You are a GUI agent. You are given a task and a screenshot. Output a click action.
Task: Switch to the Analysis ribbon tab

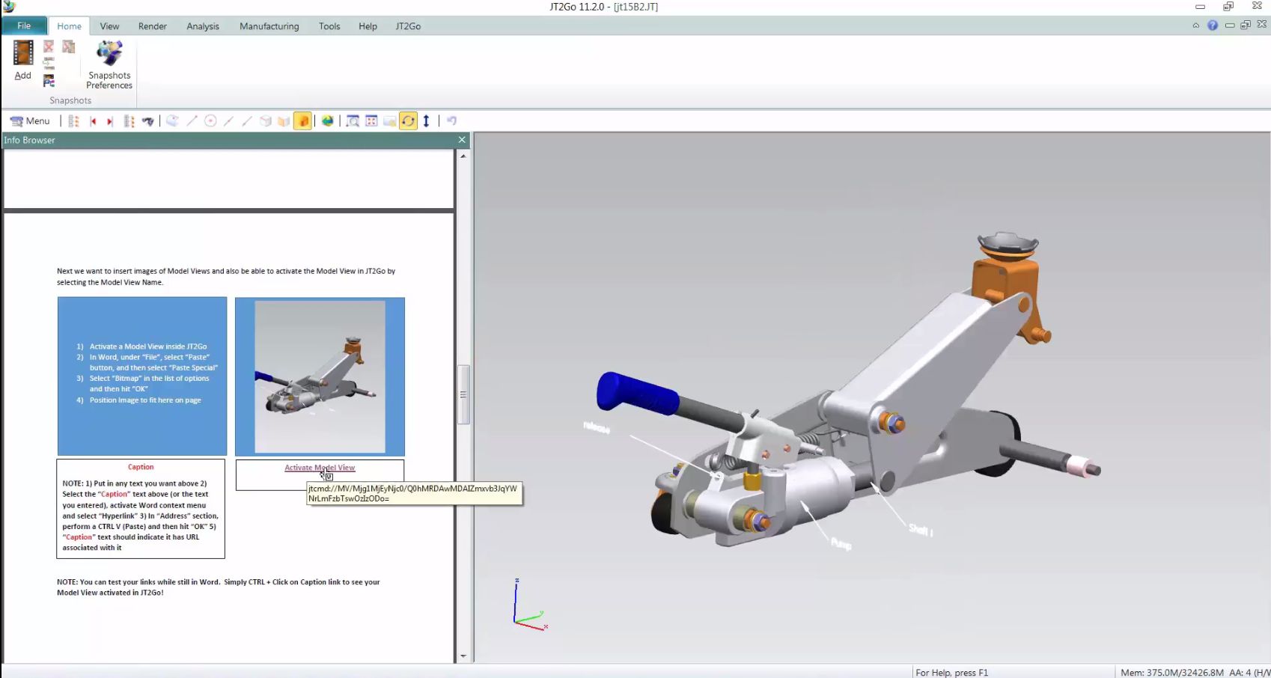click(x=203, y=26)
